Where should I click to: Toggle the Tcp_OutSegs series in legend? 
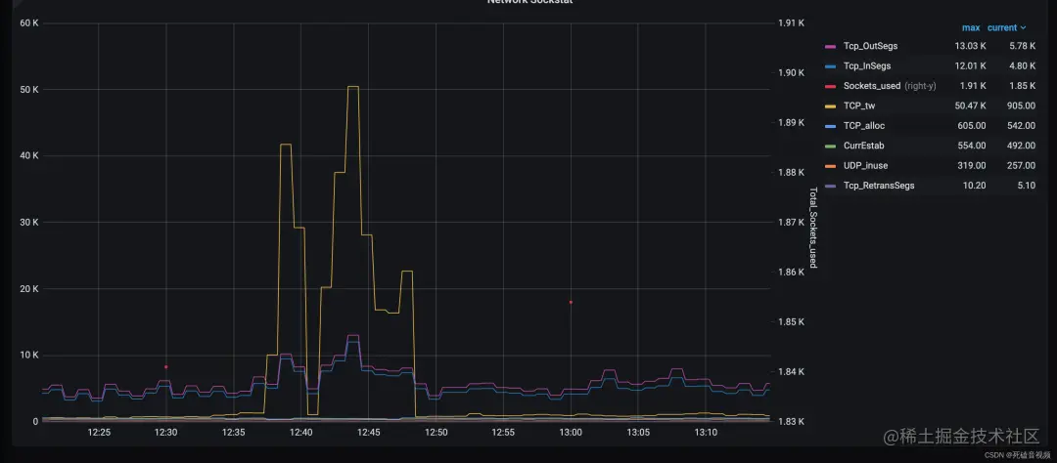(x=870, y=46)
